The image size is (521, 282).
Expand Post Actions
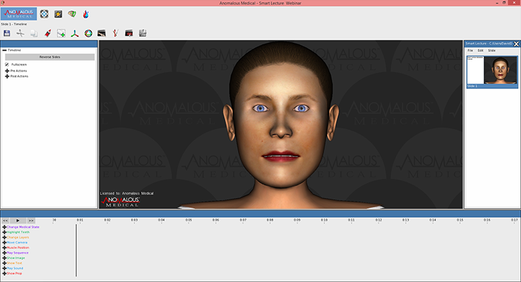coord(7,76)
